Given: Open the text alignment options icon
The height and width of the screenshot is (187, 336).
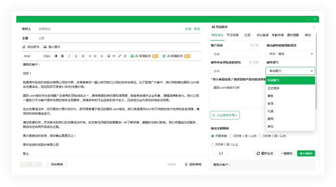Looking at the screenshot, I should pos(102,56).
